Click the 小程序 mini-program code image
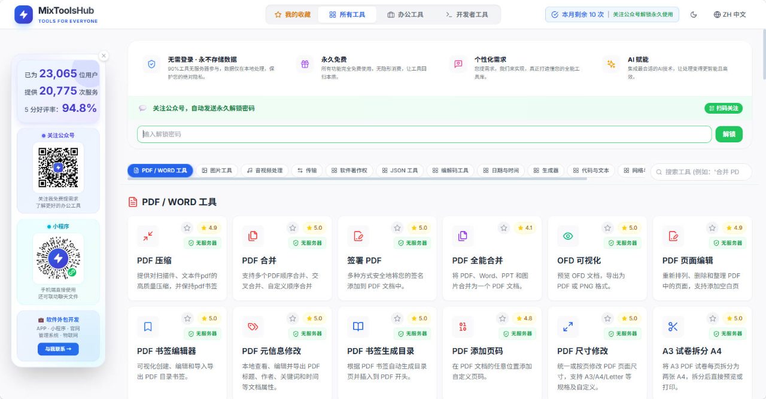Image resolution: width=766 pixels, height=399 pixels. pos(58,258)
